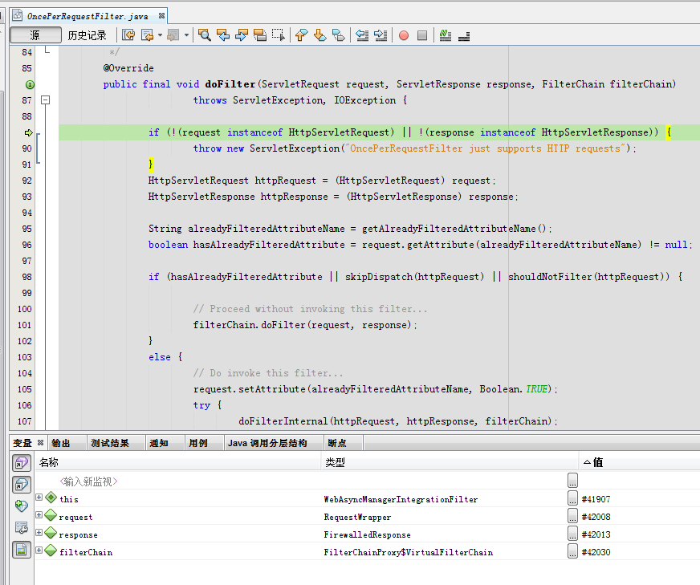Expand the 'filterChain' variable node
Screen dimensions: 700x585
point(39,550)
